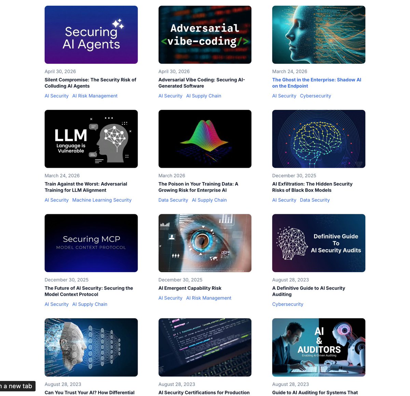
Task: Read Silent Compromise: Colluding AI Agents article
Action: point(91,83)
